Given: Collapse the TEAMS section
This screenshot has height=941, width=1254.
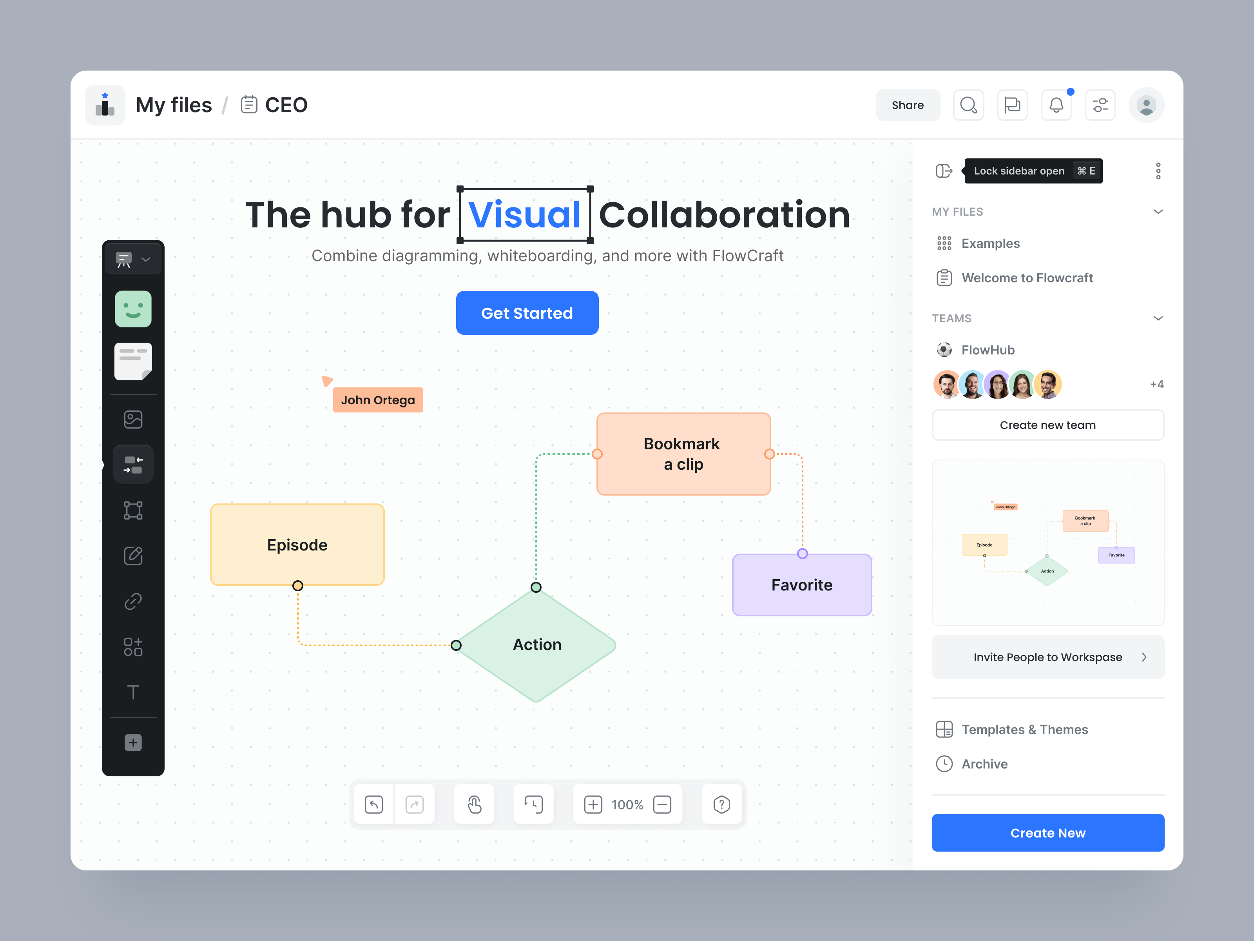Looking at the screenshot, I should point(1158,318).
